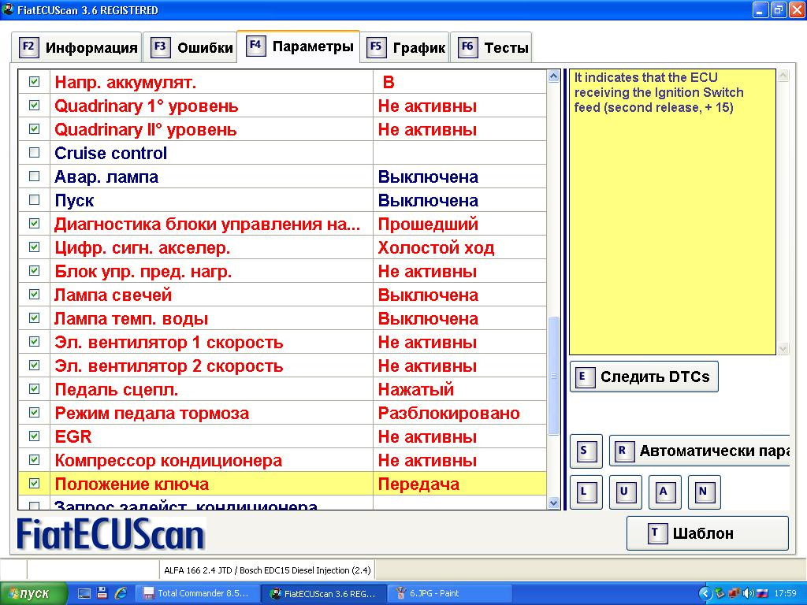Click the F3 key icon
The image size is (807, 605).
pos(160,46)
